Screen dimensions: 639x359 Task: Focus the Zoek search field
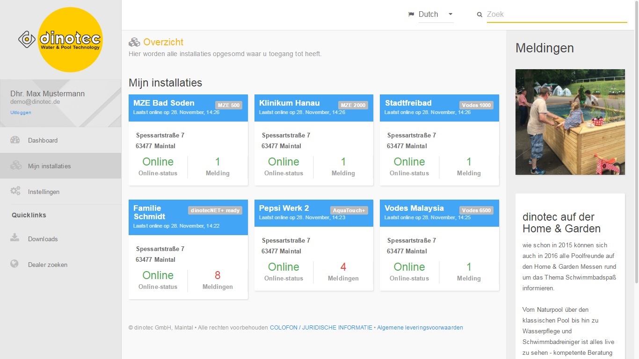tap(557, 14)
